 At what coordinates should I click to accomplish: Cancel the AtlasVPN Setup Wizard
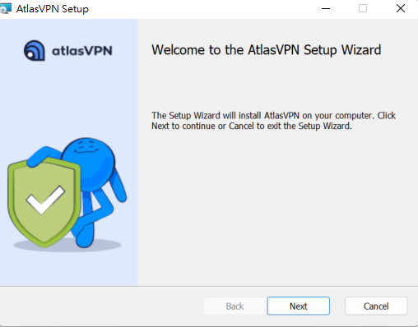(376, 306)
